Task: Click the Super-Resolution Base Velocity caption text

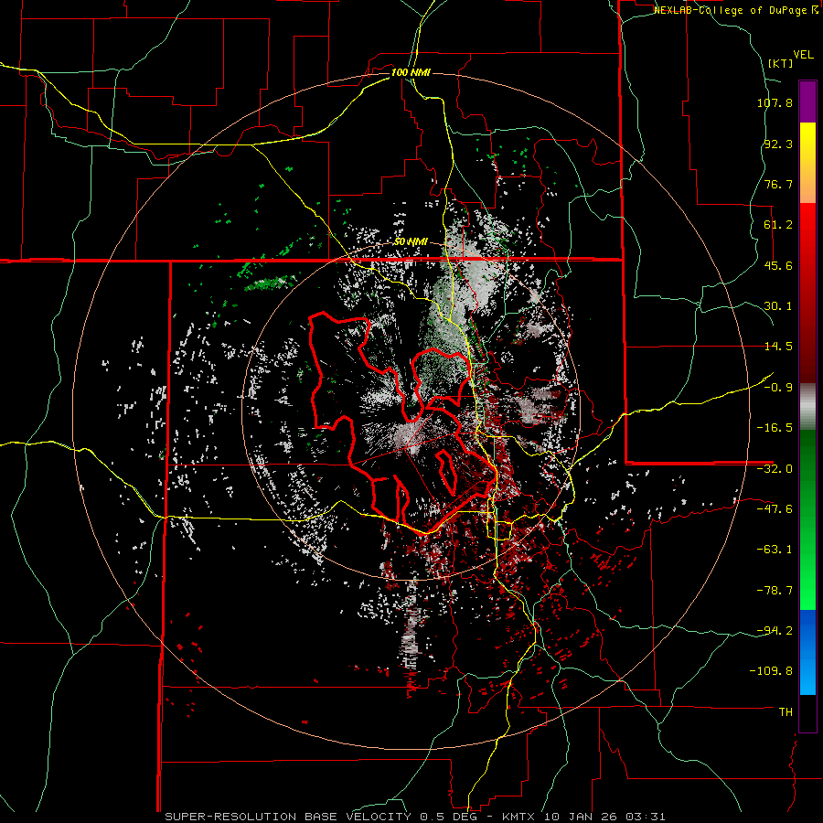Action: click(288, 817)
